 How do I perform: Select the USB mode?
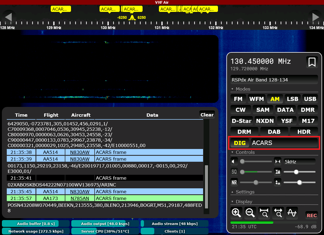(x=310, y=99)
